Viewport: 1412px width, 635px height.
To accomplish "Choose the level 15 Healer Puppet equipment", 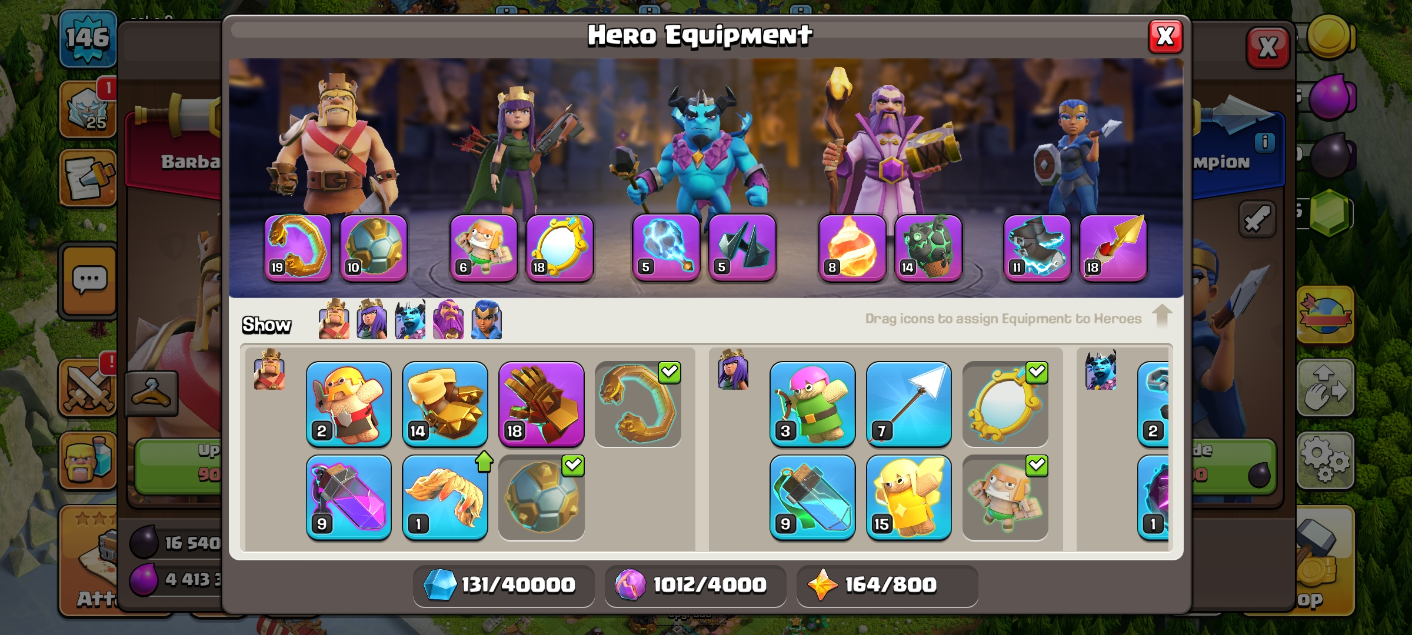I will click(x=909, y=497).
